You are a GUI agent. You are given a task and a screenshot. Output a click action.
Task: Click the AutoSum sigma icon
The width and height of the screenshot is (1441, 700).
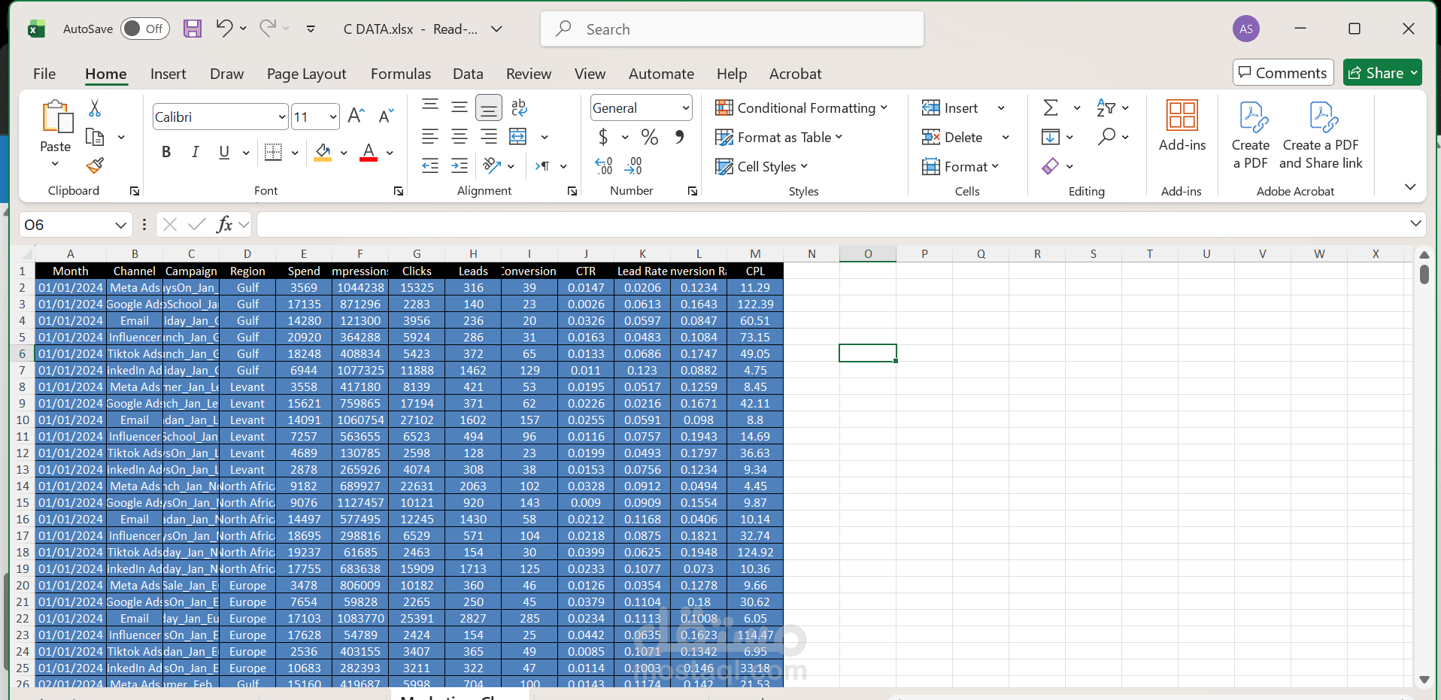point(1051,108)
